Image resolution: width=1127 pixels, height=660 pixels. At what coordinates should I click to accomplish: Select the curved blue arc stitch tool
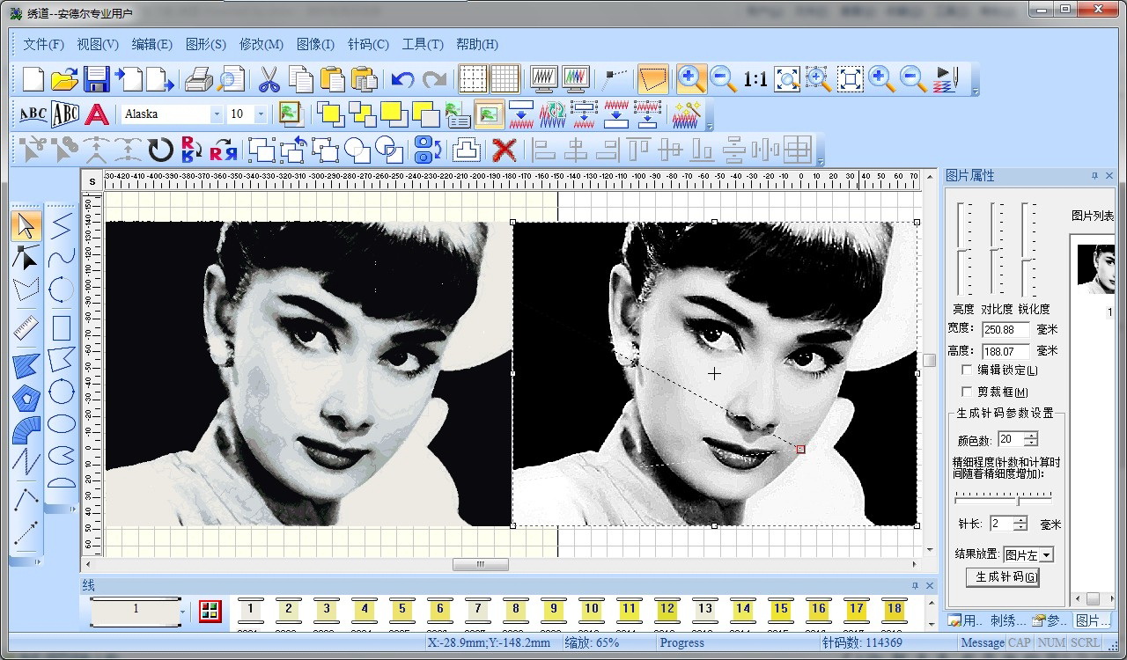pos(26,431)
